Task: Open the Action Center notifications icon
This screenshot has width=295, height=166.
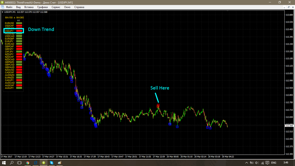Action: (267, 163)
